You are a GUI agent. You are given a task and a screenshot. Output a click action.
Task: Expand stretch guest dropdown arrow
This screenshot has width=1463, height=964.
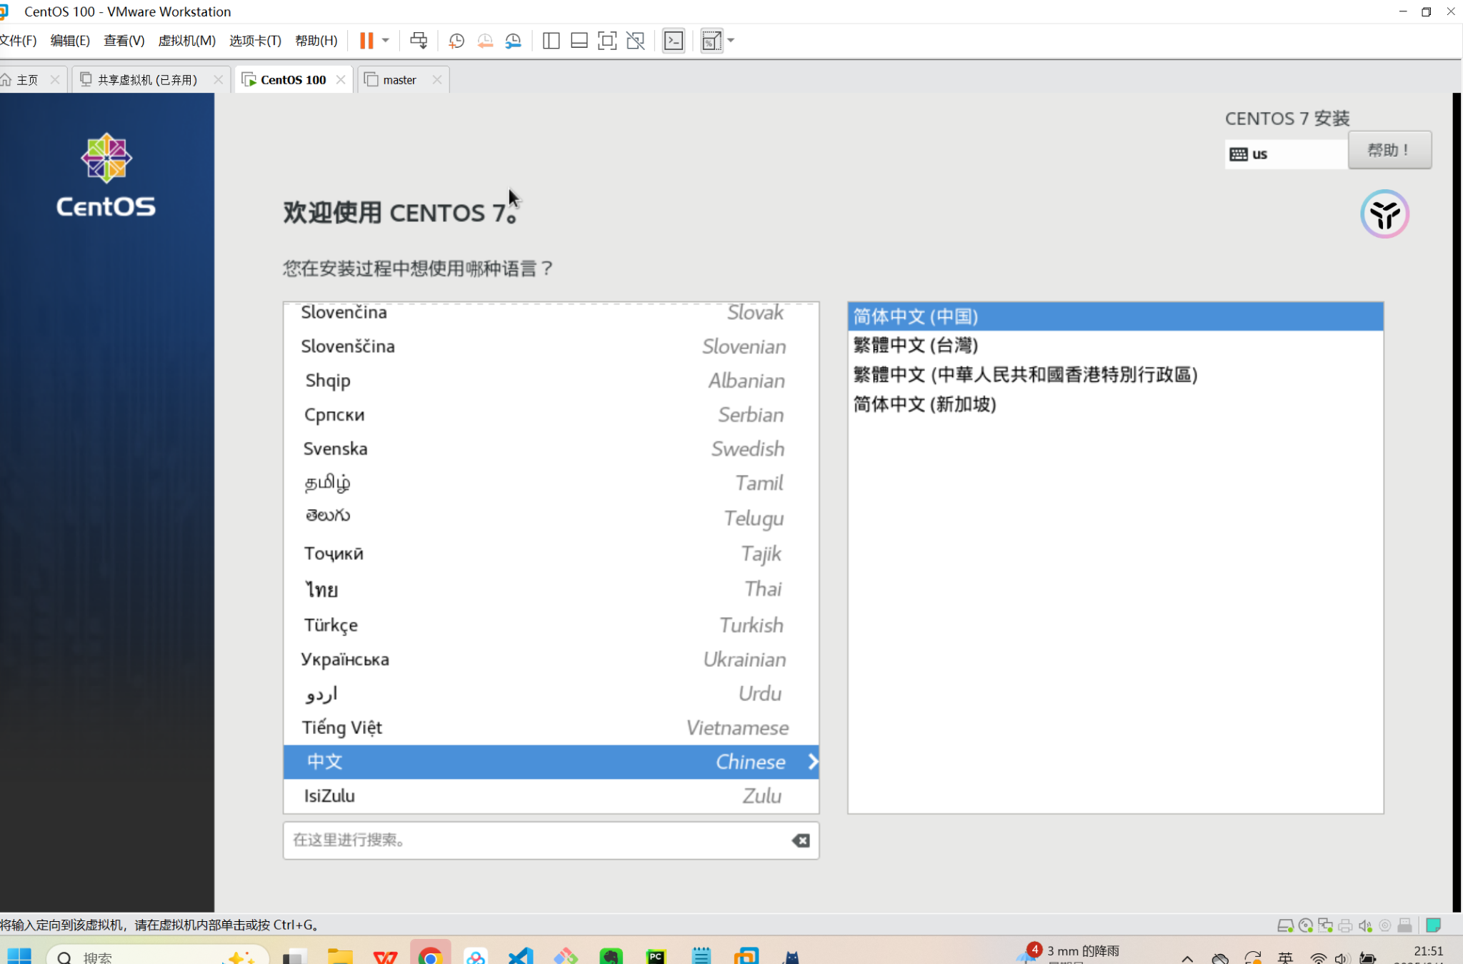(x=731, y=41)
